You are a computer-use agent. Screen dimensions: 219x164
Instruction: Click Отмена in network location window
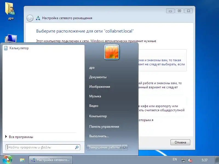[x=180, y=142]
